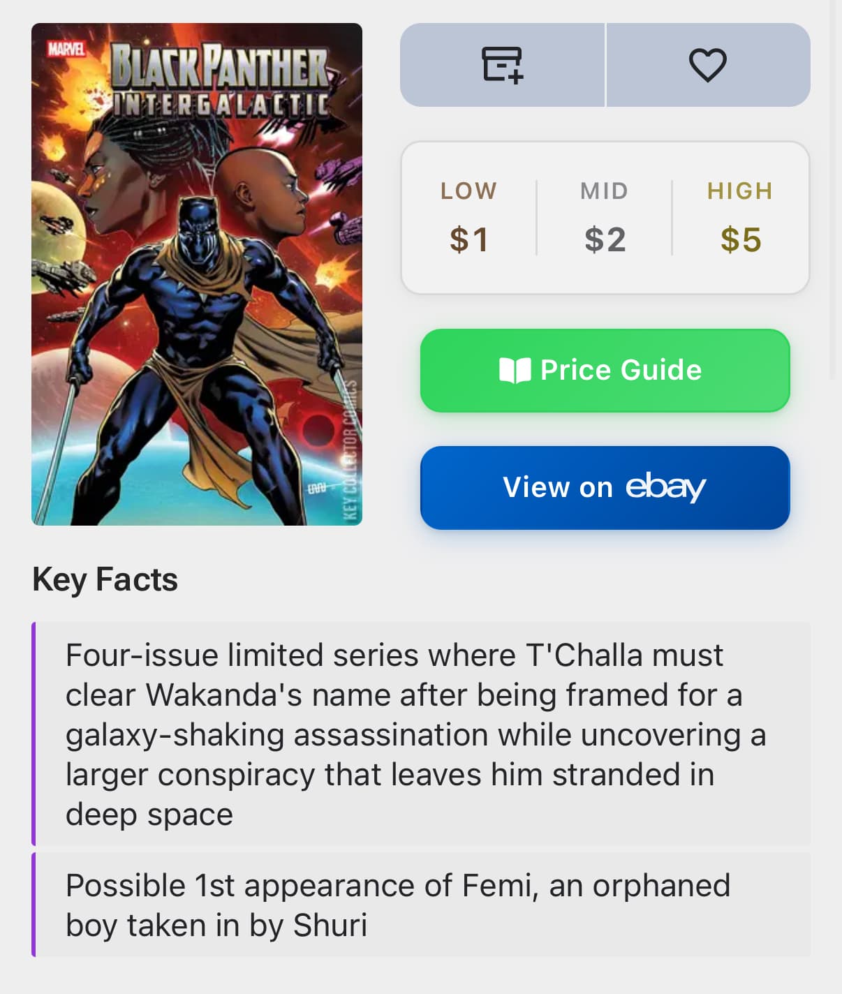842x994 pixels.
Task: Click the add to collection box icon
Action: pos(502,65)
